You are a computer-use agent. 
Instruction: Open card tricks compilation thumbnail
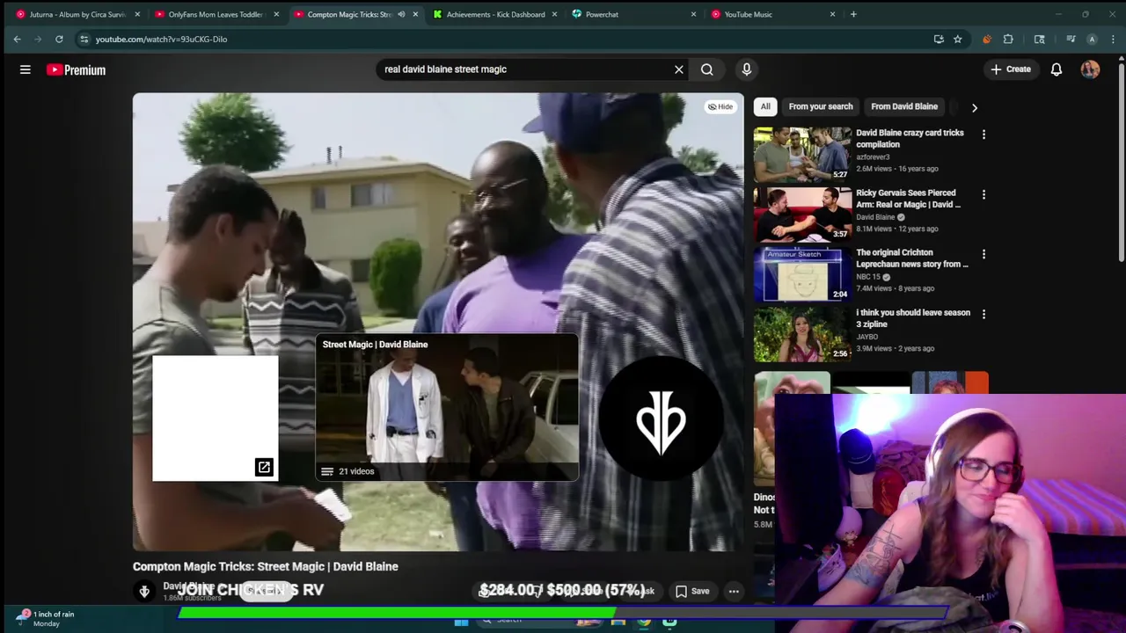[802, 154]
